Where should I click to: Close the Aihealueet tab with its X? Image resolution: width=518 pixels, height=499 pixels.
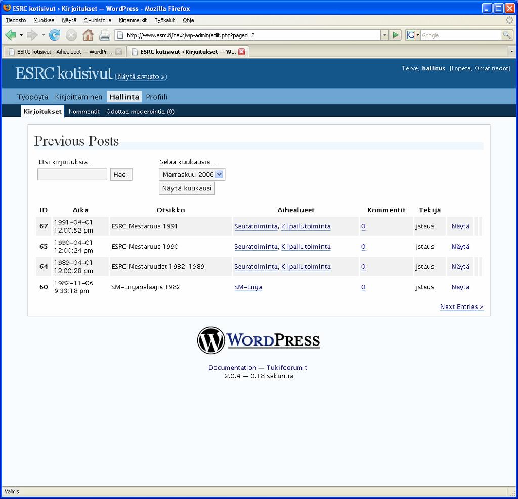118,52
